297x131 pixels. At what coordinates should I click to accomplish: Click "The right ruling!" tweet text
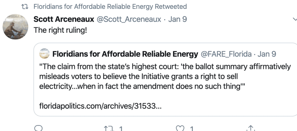(x=60, y=30)
